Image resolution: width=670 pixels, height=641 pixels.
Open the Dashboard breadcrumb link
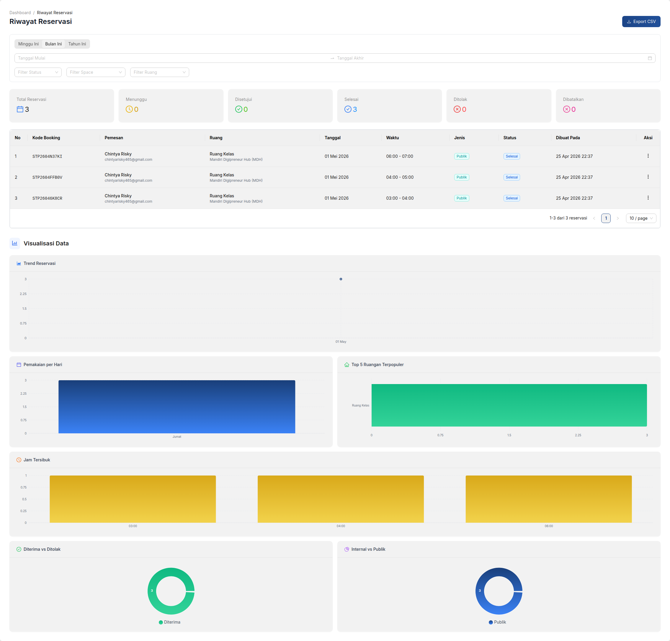pyautogui.click(x=20, y=13)
